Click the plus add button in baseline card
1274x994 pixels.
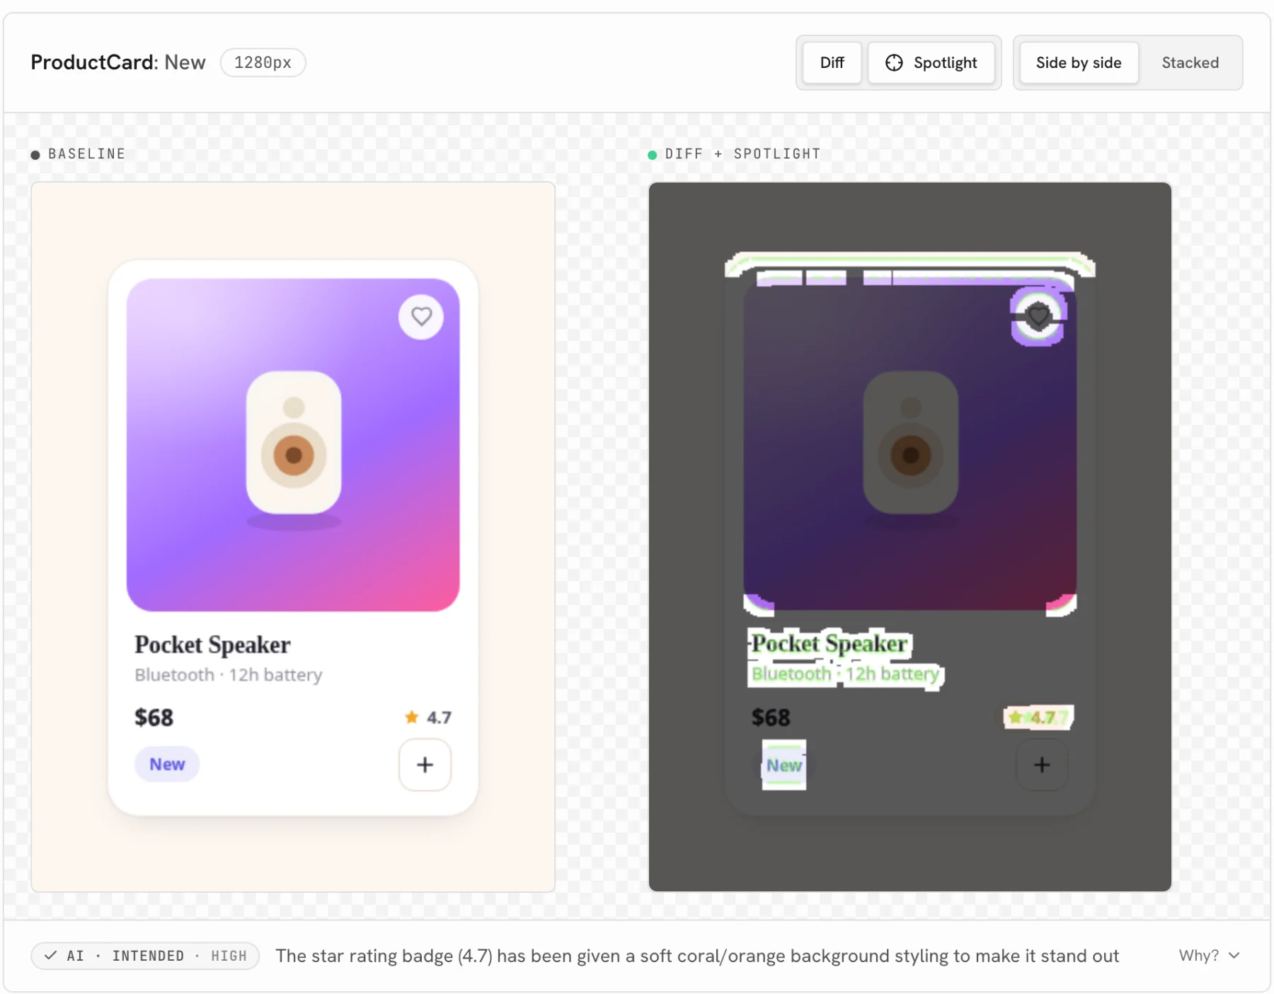click(425, 764)
